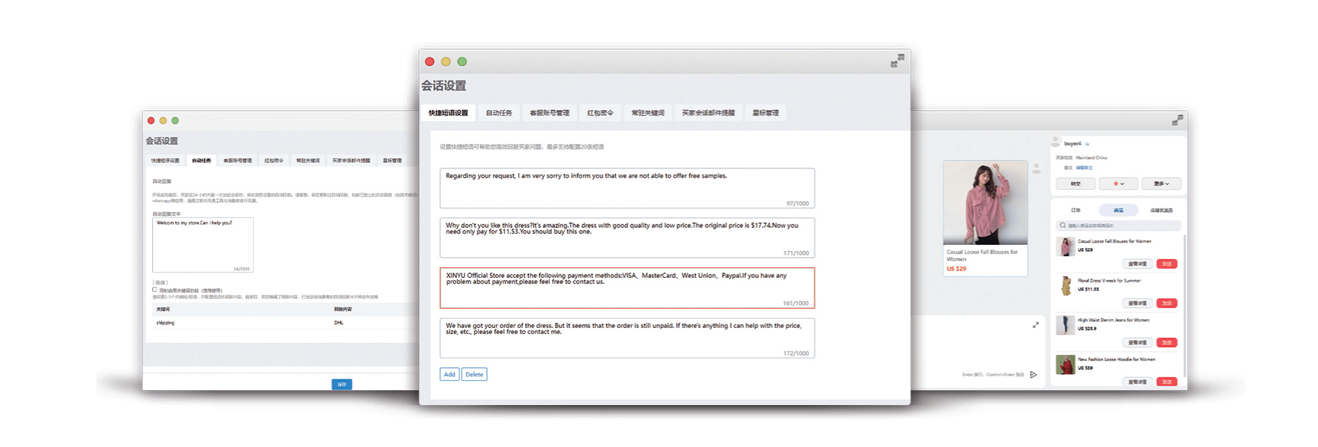This screenshot has height=447, width=1318.
Task: Open the red star dropdown
Action: [x=1119, y=184]
